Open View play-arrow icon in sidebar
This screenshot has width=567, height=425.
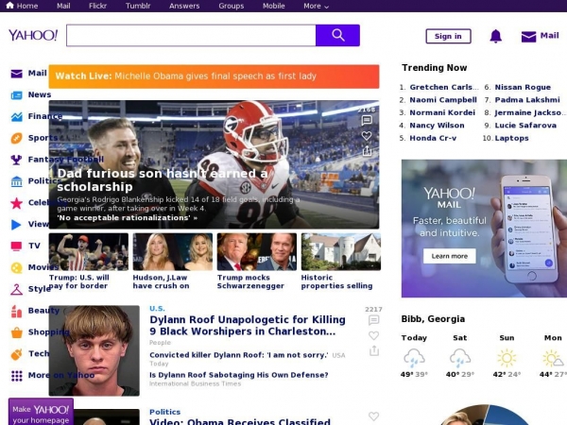(x=16, y=225)
